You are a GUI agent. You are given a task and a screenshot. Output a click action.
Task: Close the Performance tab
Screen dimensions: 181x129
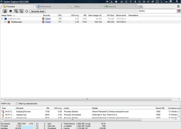point(67,6)
